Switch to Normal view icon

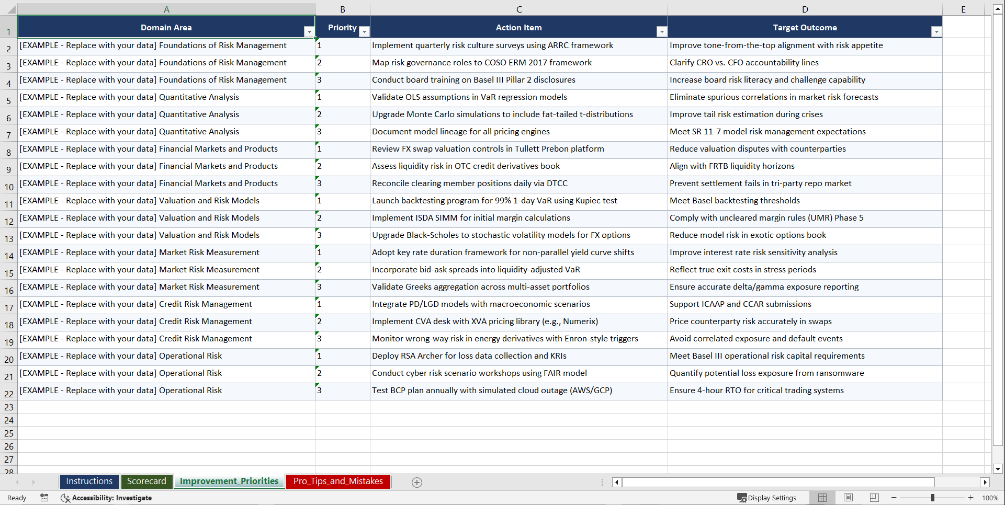click(x=822, y=497)
